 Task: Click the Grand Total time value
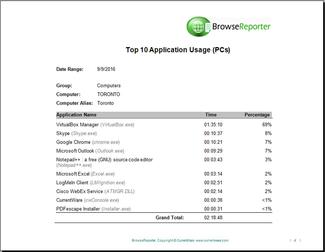point(214,217)
